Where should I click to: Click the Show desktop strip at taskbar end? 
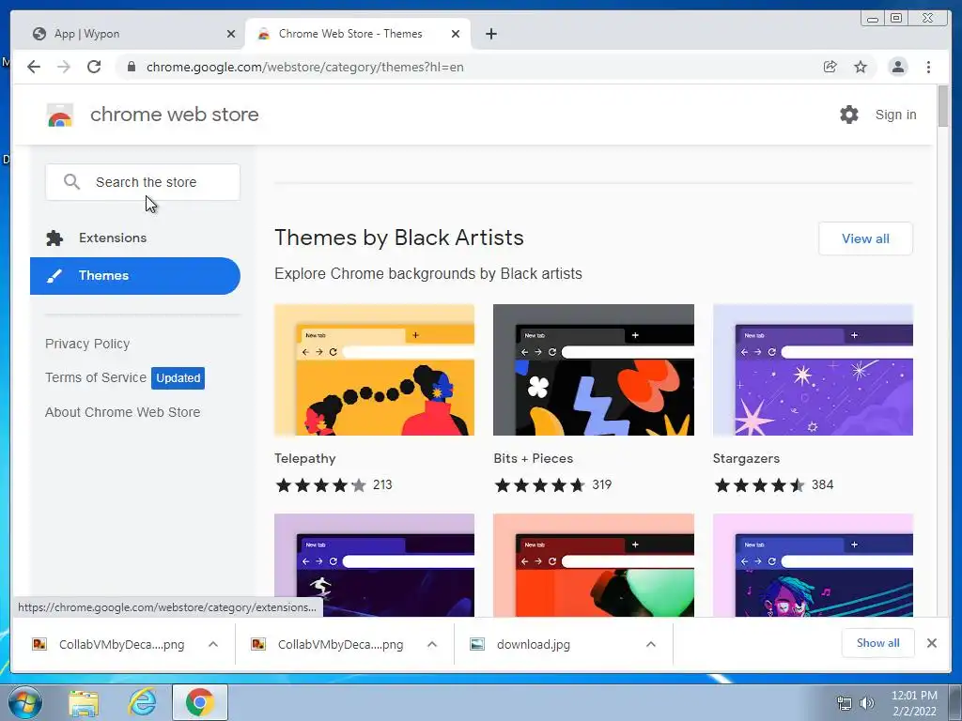955,702
